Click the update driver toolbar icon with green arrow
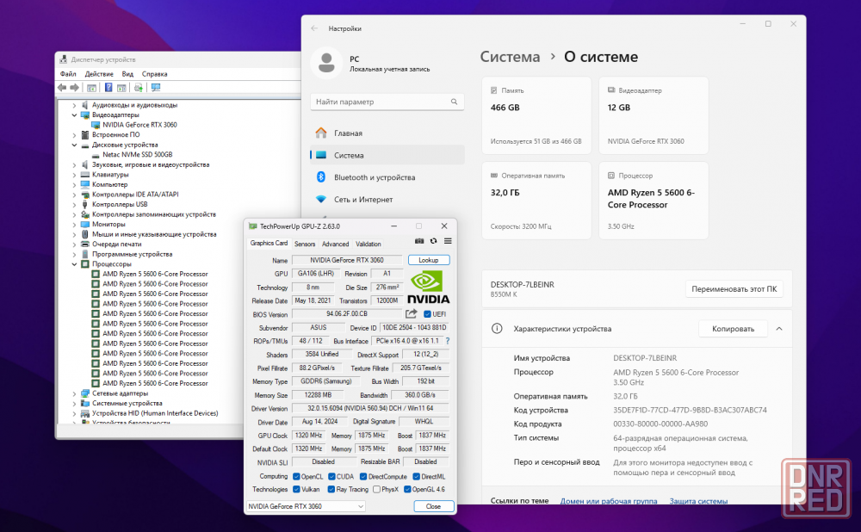Screen dimensions: 861x532 [139, 88]
